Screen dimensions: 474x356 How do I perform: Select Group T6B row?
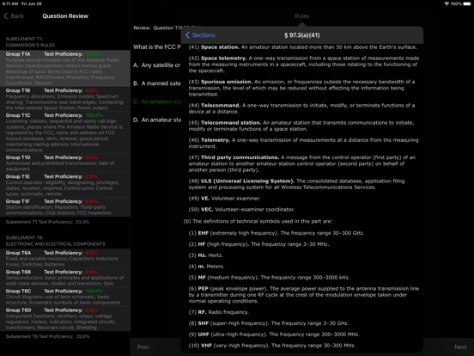[x=65, y=278]
